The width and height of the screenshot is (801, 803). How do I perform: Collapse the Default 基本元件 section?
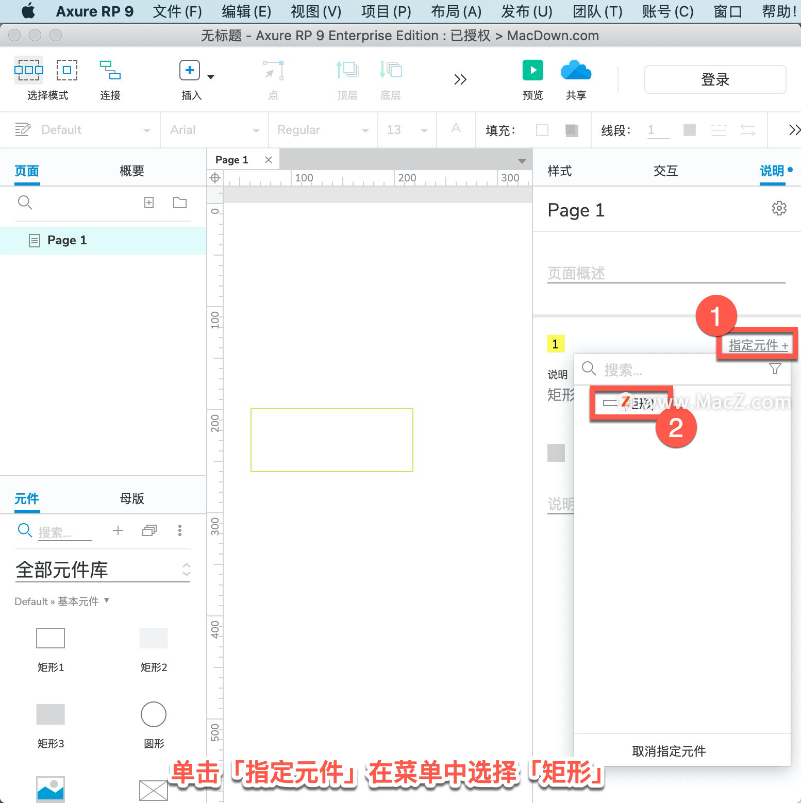(107, 600)
